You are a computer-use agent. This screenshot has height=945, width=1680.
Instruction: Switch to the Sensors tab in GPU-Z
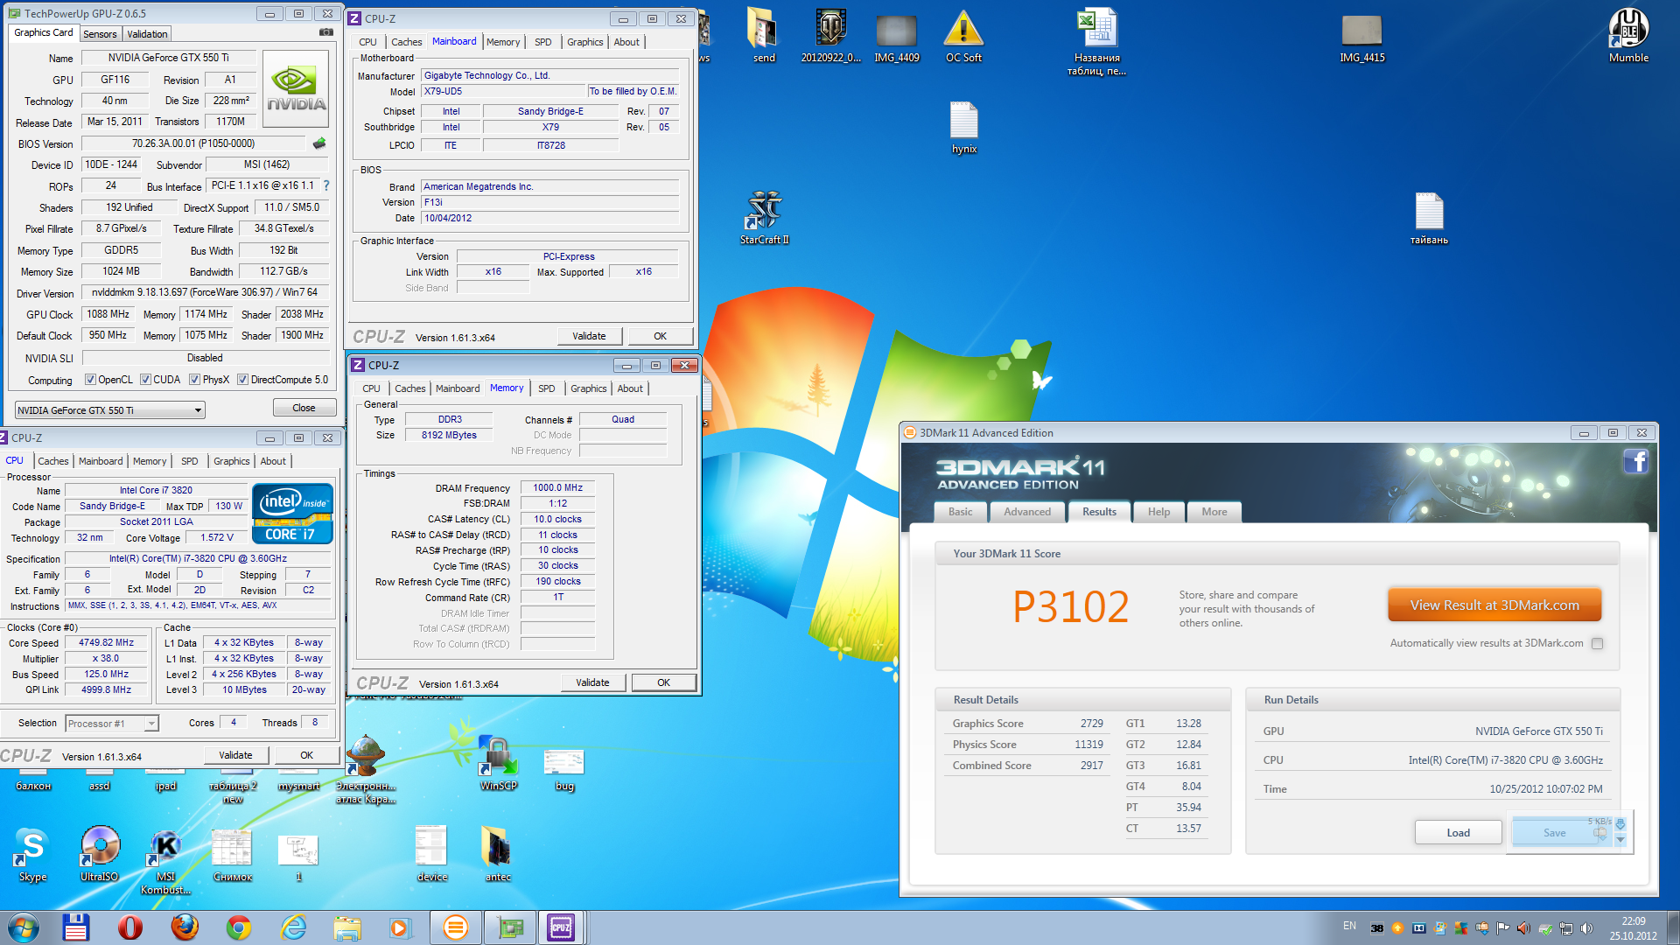tap(100, 34)
